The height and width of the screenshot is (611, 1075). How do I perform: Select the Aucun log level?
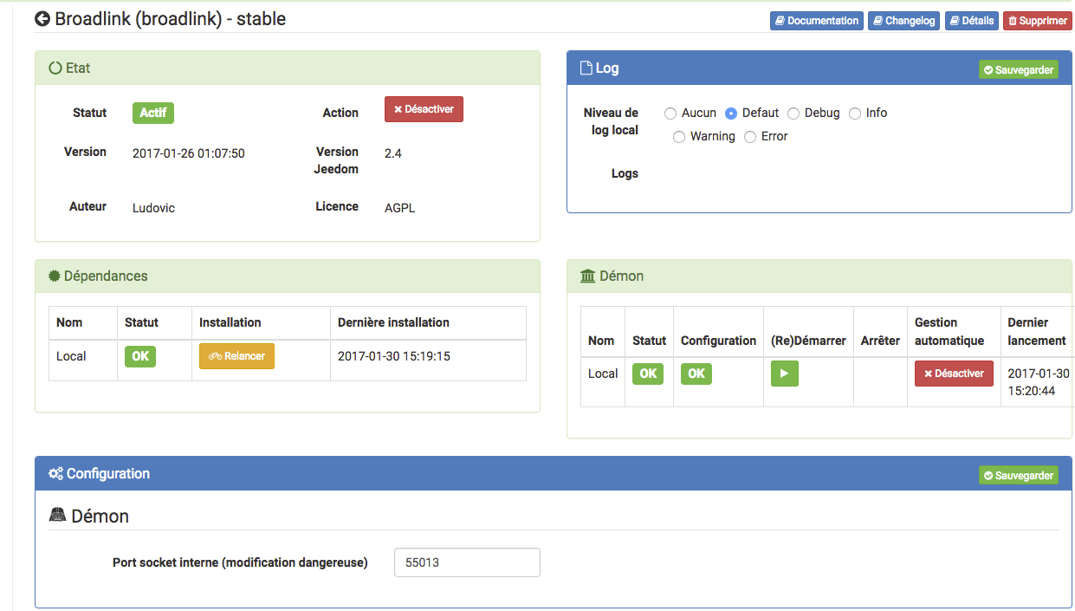tap(670, 113)
